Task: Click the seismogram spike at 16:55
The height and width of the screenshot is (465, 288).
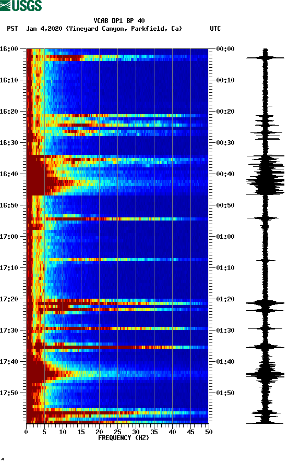Action: coord(263,218)
